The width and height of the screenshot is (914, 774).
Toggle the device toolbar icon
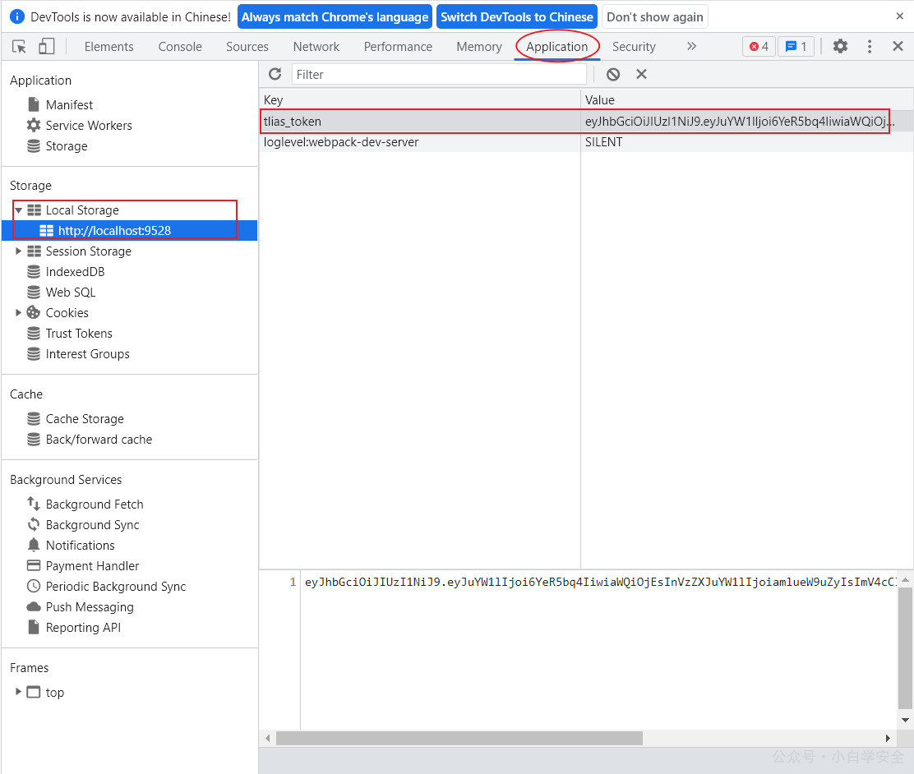(x=46, y=47)
